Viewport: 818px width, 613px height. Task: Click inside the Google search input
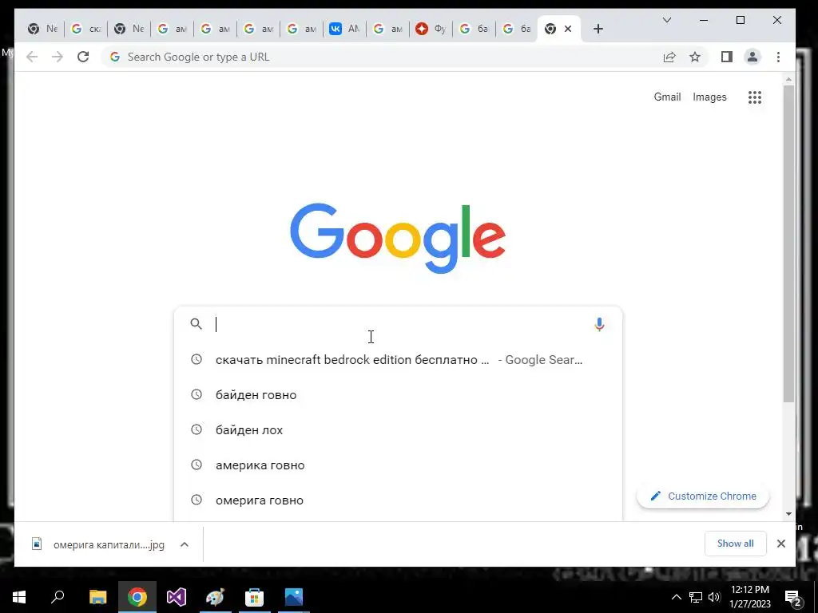pos(399,324)
